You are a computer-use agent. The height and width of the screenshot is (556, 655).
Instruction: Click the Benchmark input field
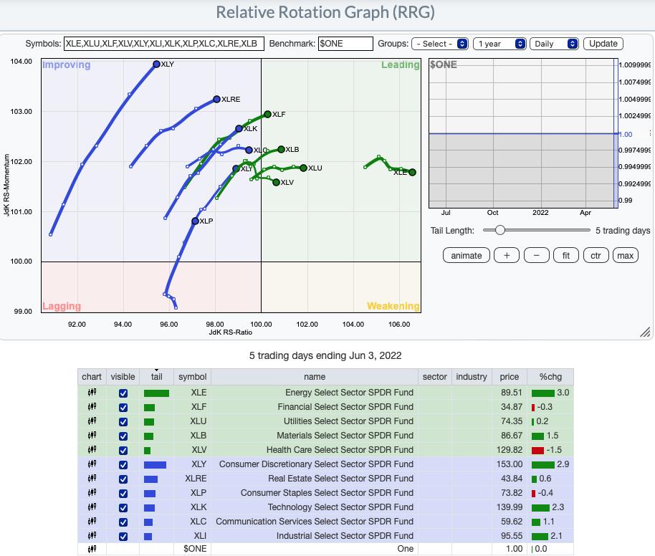pos(345,44)
